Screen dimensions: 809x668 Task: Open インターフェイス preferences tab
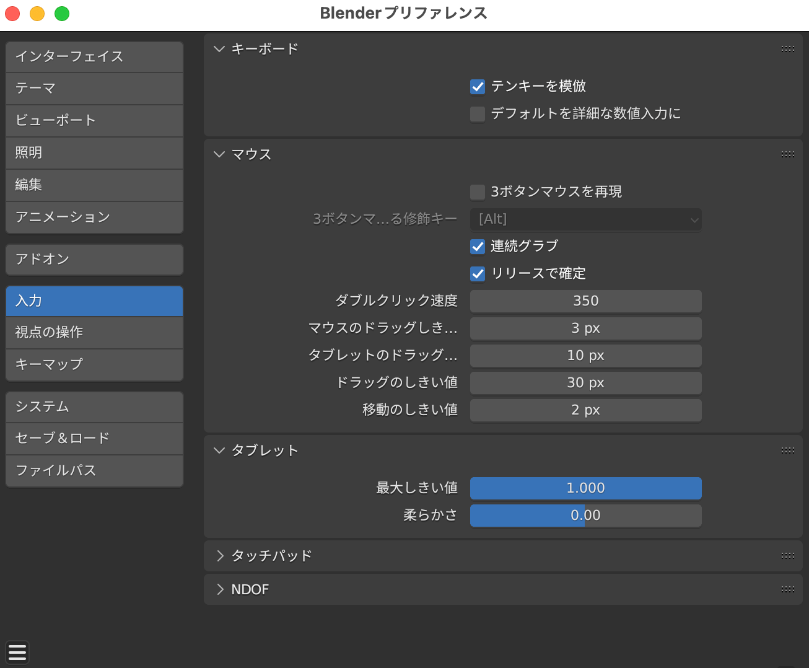tap(95, 57)
